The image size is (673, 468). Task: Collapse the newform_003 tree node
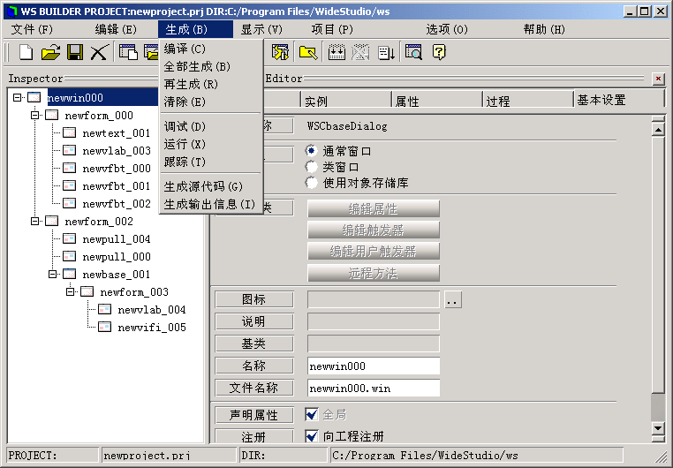[x=70, y=291]
